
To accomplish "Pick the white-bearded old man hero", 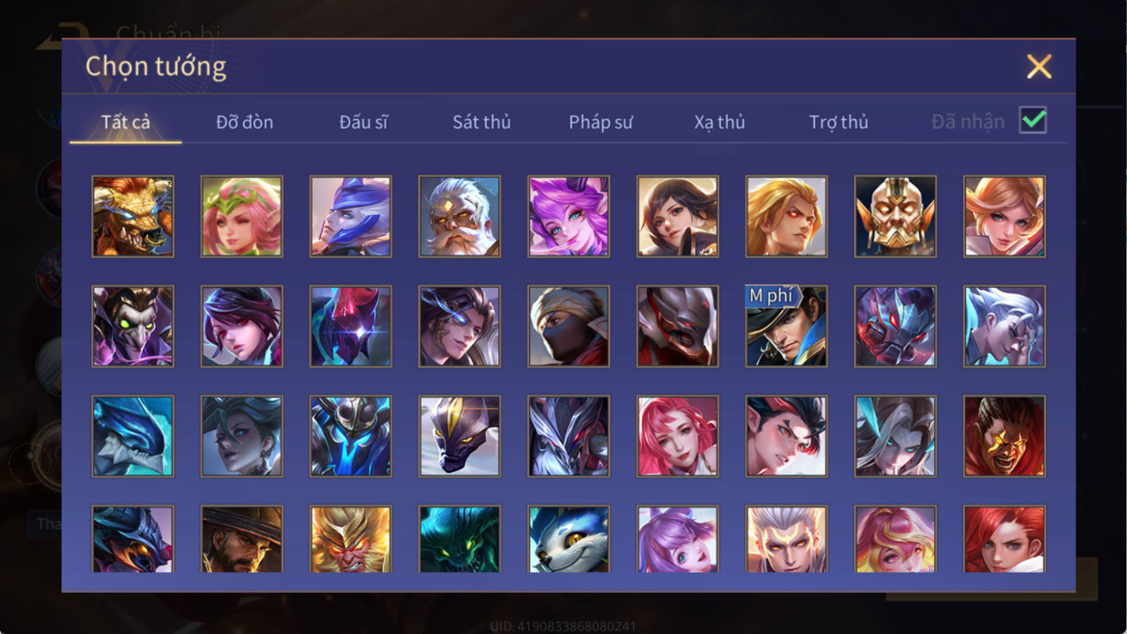I will click(459, 216).
